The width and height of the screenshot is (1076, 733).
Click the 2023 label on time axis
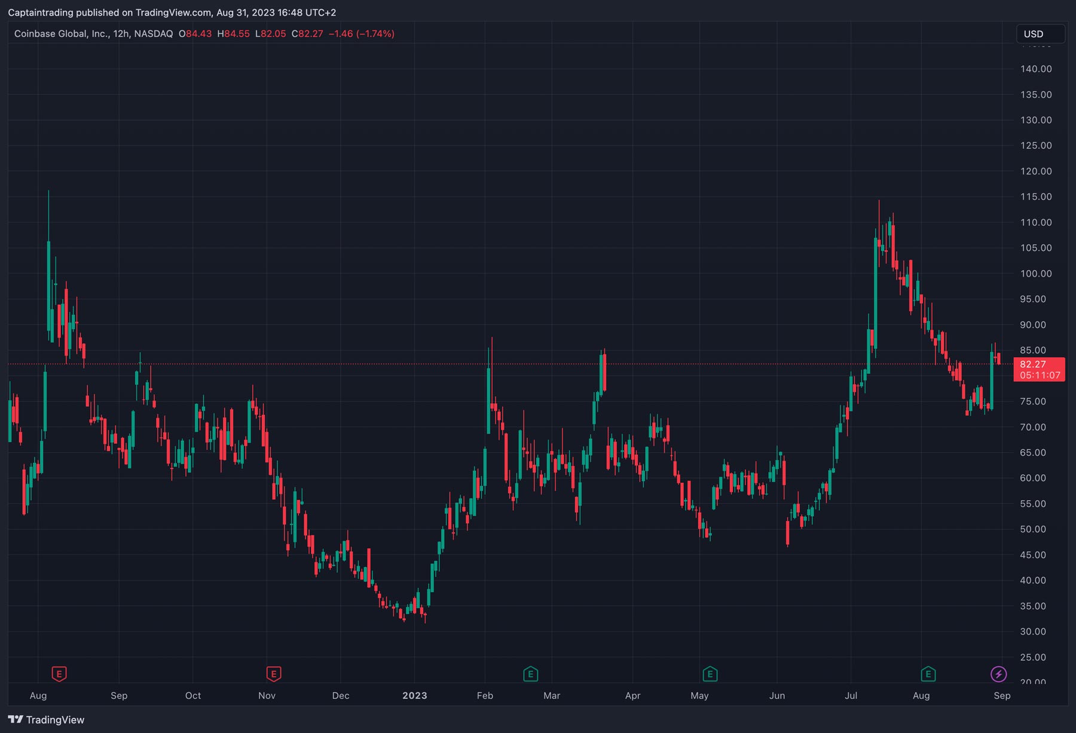(x=415, y=695)
